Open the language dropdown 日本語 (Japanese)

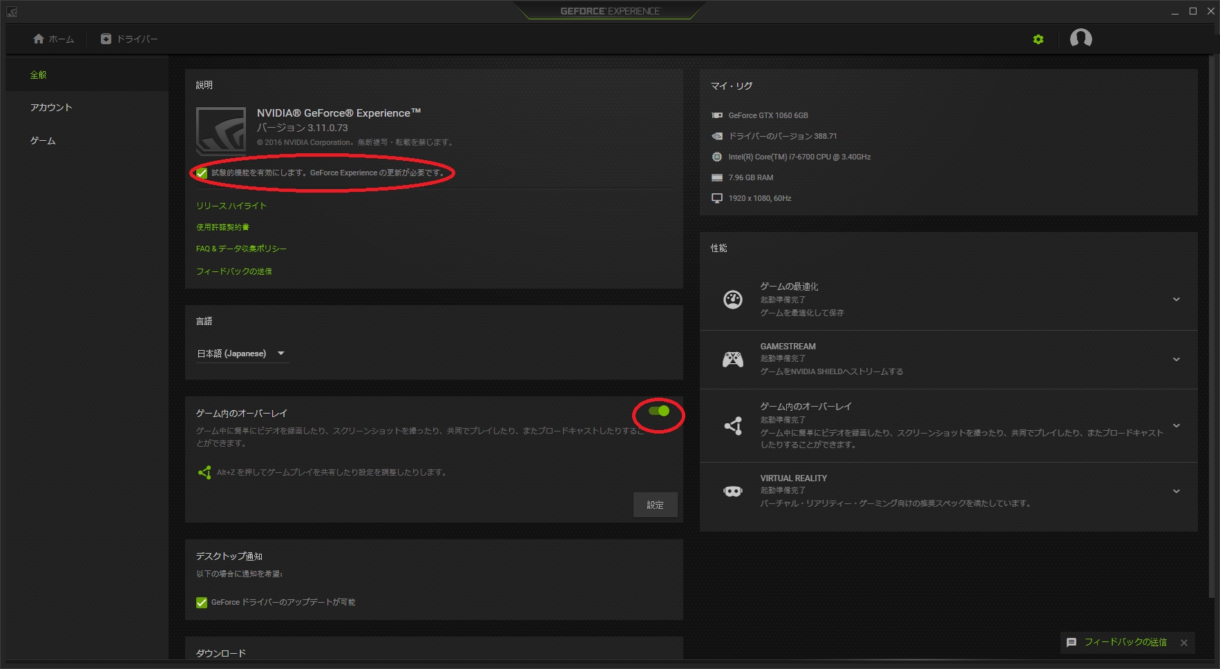[242, 353]
